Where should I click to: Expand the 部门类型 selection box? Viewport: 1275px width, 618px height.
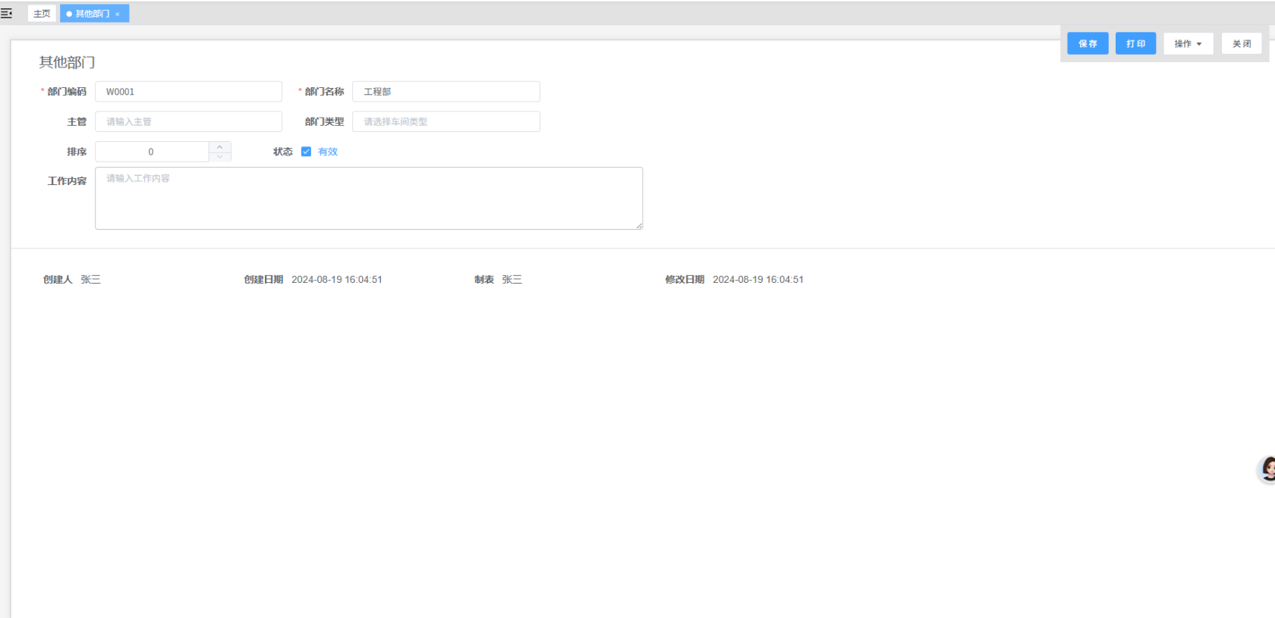(x=445, y=122)
